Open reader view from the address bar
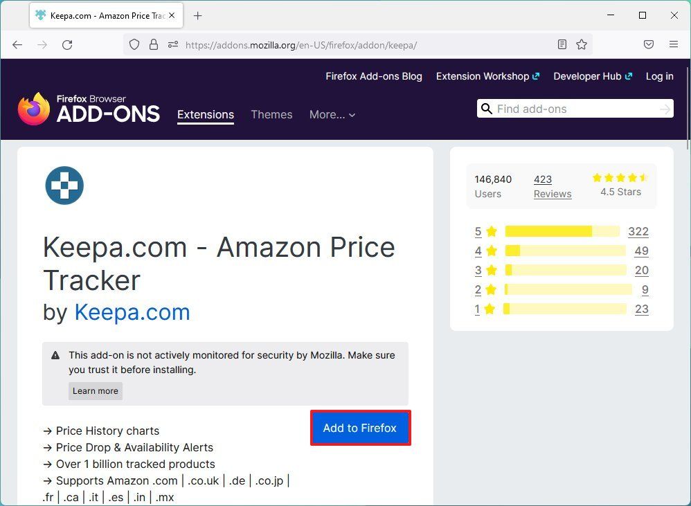This screenshot has height=506, width=691. click(562, 44)
